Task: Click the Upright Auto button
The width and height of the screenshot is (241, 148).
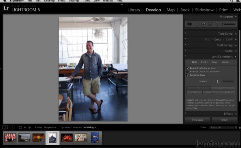Action: [223, 88]
